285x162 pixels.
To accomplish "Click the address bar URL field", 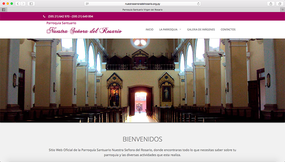I will tap(142, 4).
